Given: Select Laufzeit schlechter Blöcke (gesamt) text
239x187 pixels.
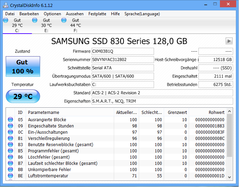Looking at the screenshot, I should click(x=63, y=163).
